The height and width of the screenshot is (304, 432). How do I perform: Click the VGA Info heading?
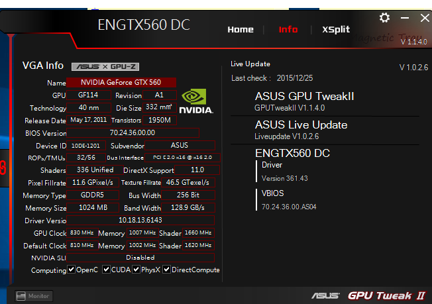click(x=43, y=66)
